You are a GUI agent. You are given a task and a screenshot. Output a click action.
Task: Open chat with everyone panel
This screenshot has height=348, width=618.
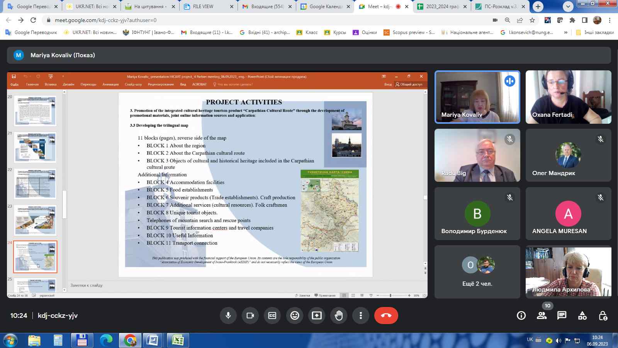(x=562, y=316)
